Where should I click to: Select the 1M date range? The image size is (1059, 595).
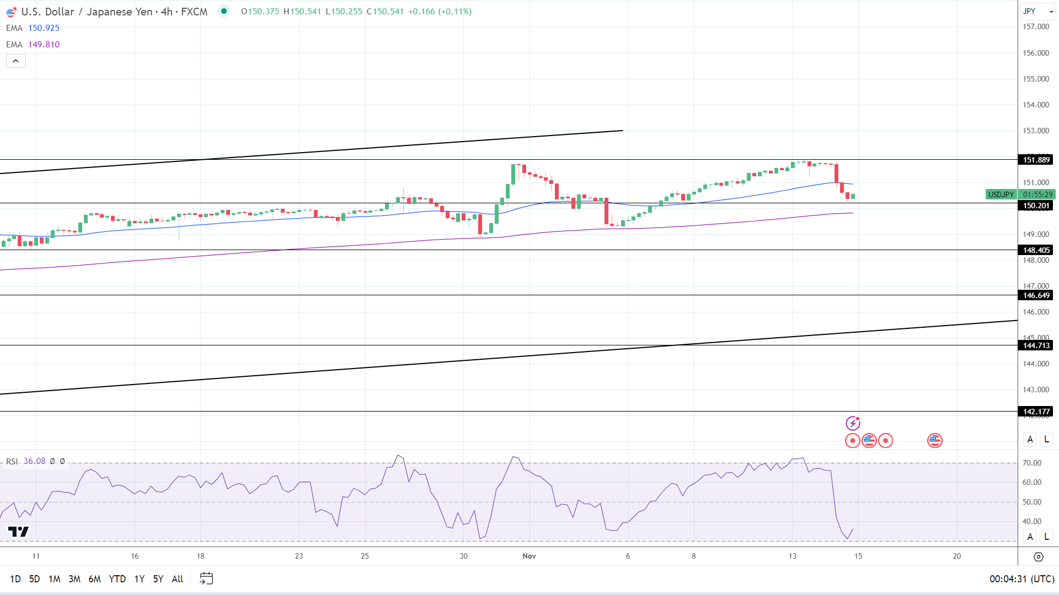[x=54, y=579]
